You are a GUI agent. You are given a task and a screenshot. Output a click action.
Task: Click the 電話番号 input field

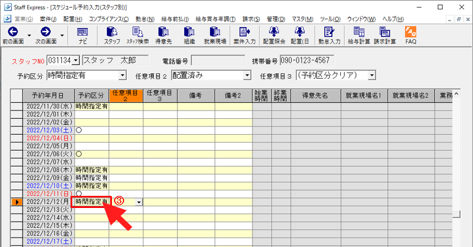[218, 61]
